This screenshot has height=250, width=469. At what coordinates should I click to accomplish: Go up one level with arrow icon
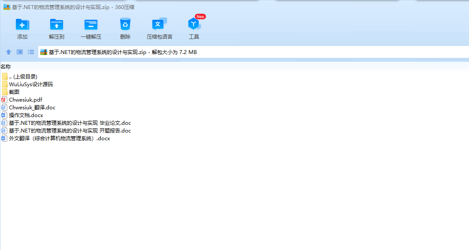click(9, 52)
